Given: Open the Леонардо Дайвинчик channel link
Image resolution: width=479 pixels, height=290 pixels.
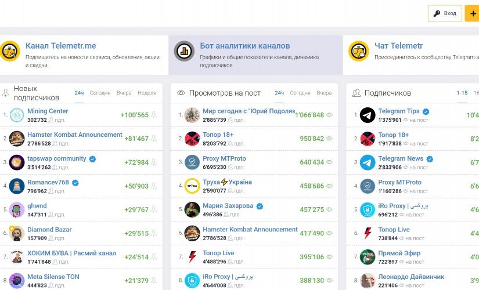Looking at the screenshot, I should coord(411,277).
